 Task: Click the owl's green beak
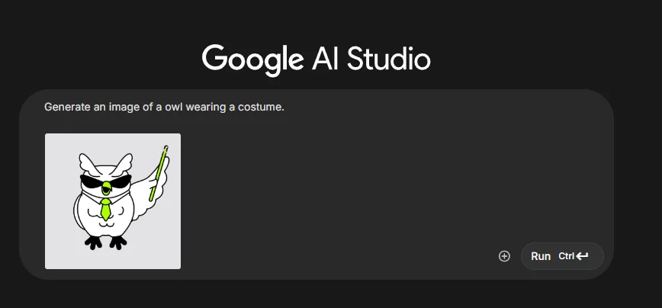[x=106, y=189]
